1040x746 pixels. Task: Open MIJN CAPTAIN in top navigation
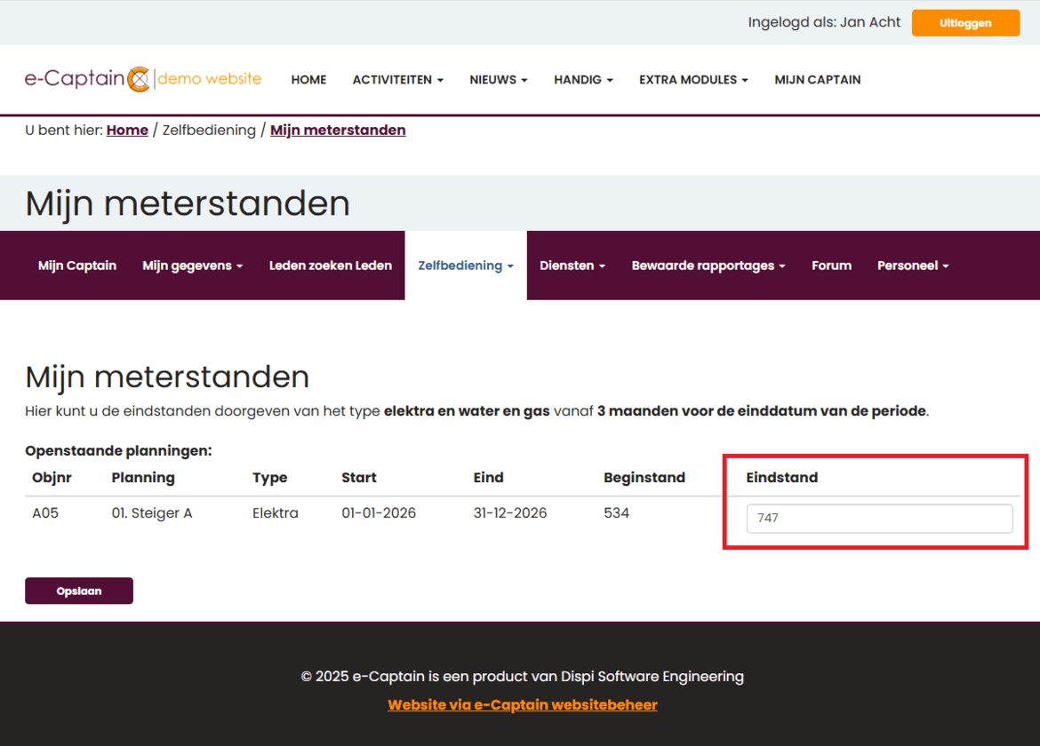(817, 80)
